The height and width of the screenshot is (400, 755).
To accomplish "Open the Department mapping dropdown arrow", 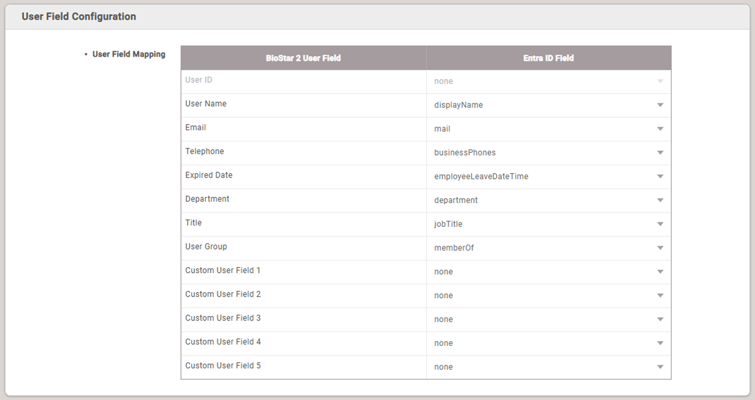I will pyautogui.click(x=660, y=200).
